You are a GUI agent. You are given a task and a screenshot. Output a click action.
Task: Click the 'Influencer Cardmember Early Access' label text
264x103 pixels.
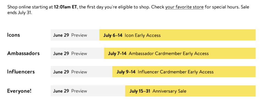(176, 72)
